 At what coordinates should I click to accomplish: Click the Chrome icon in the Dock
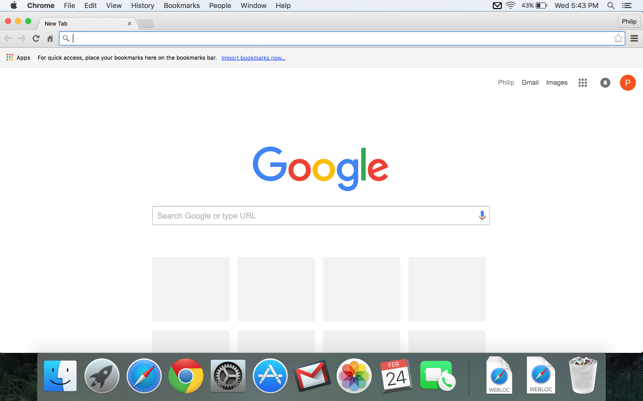click(x=186, y=376)
